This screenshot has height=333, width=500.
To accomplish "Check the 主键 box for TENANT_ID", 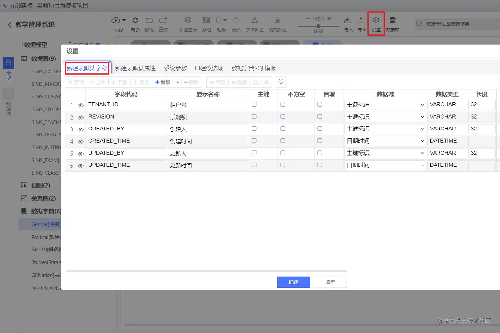I will point(254,104).
